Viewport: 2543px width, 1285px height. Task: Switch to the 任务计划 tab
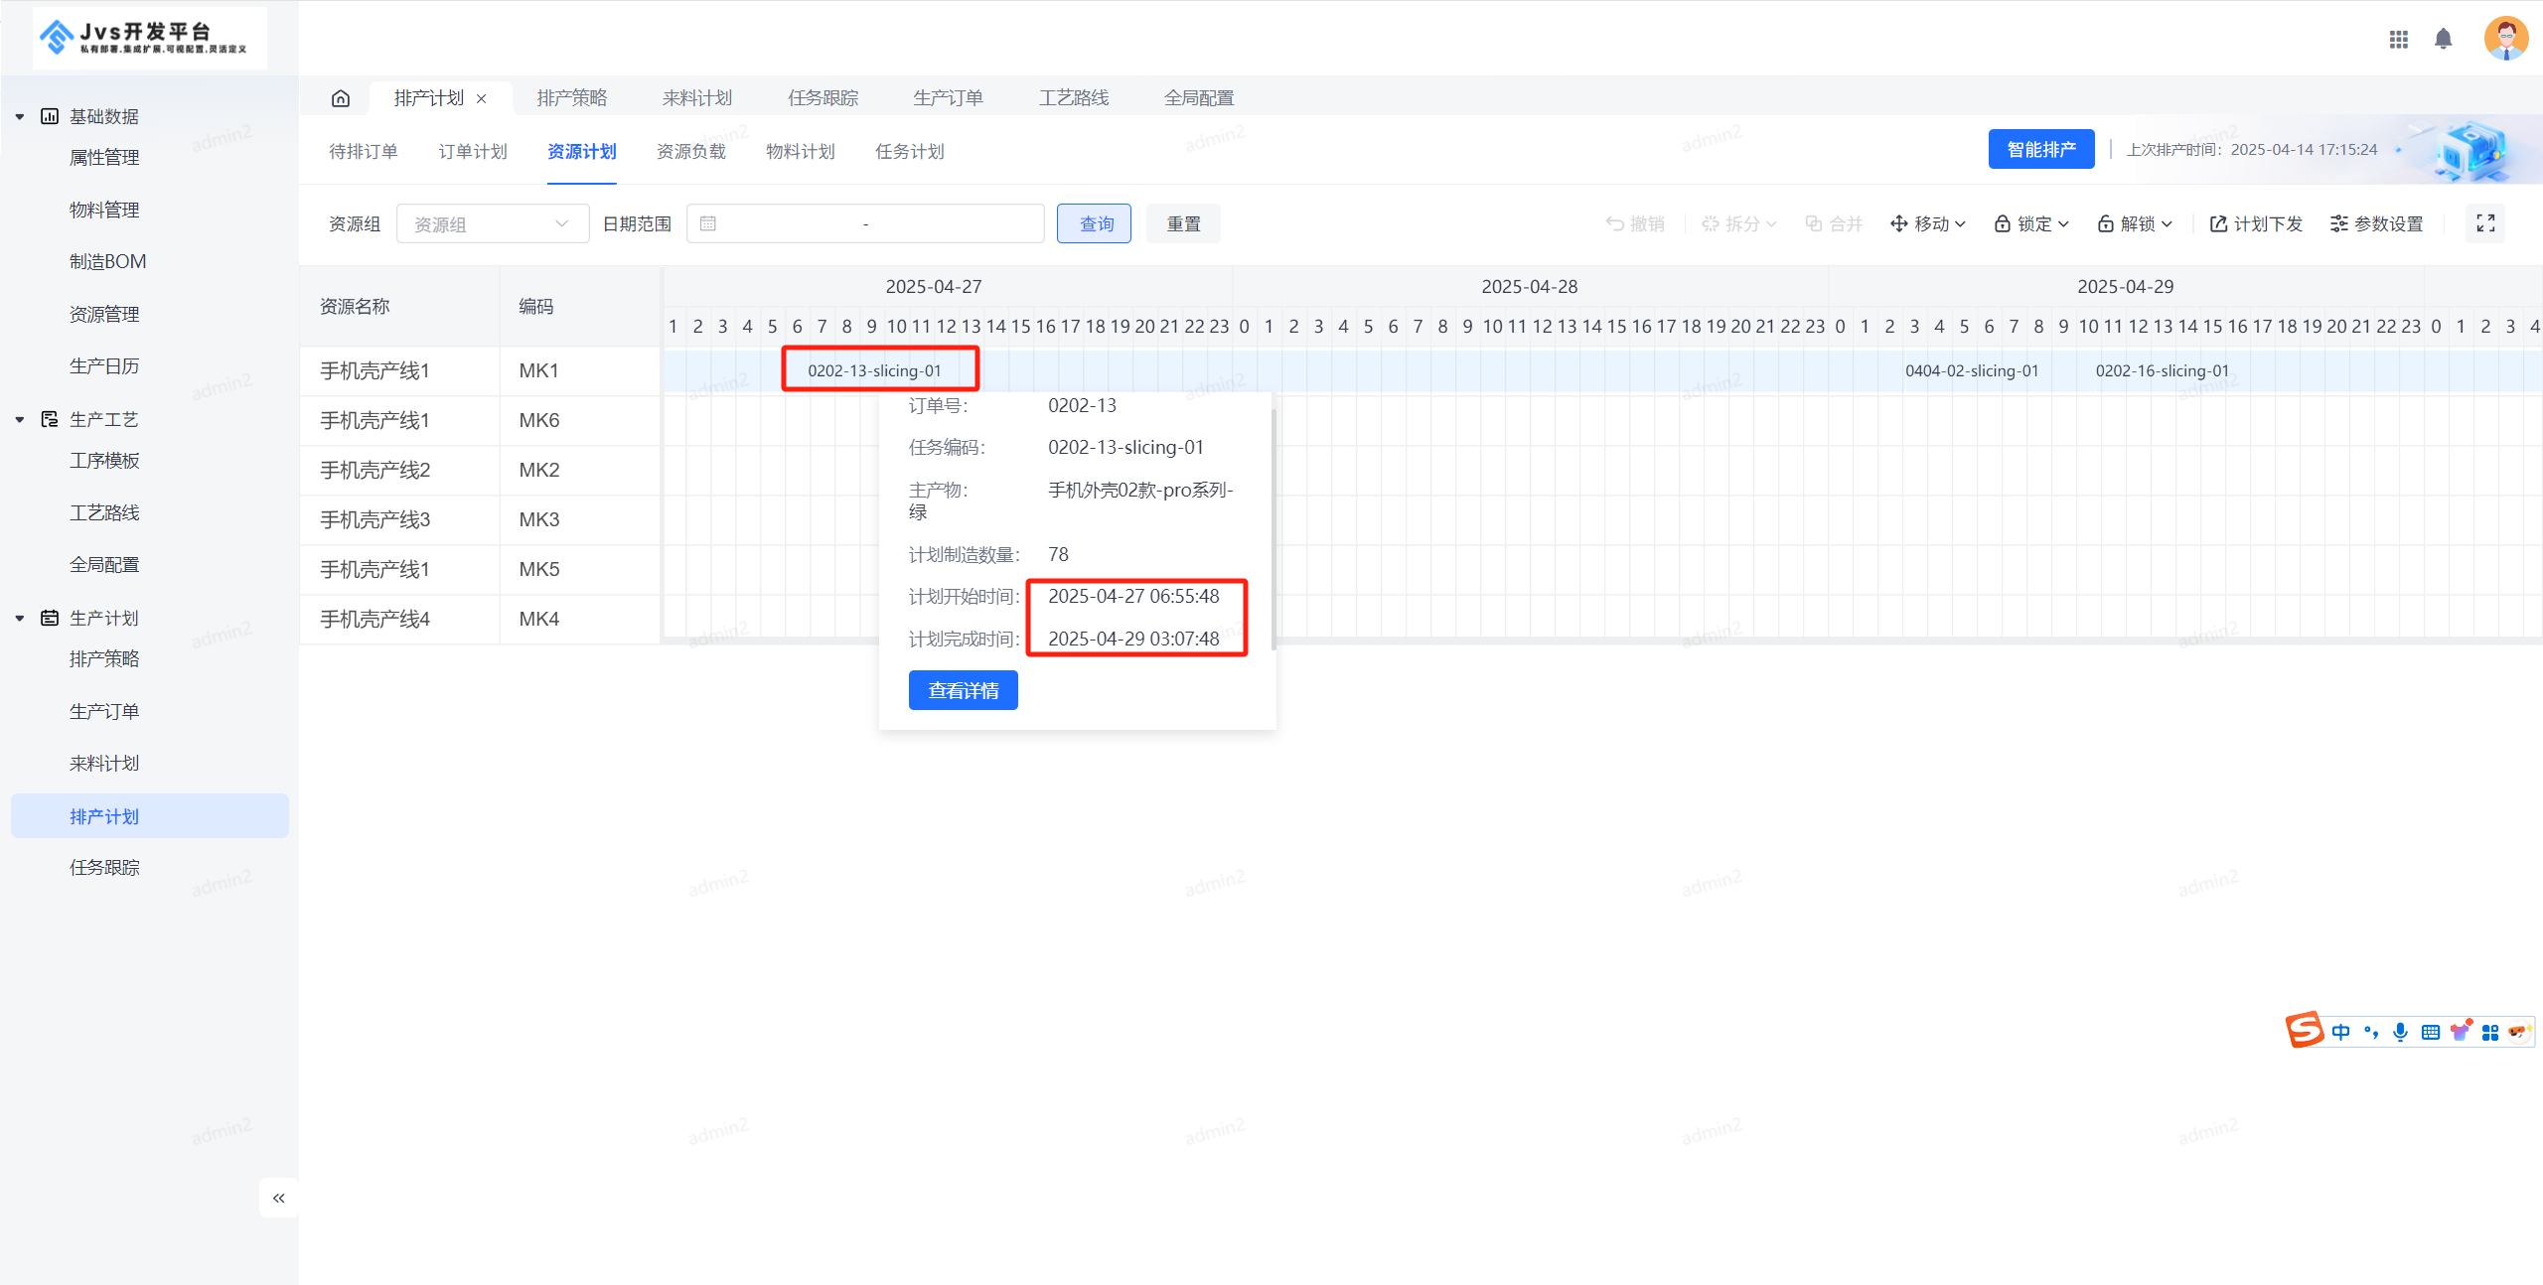tap(908, 150)
